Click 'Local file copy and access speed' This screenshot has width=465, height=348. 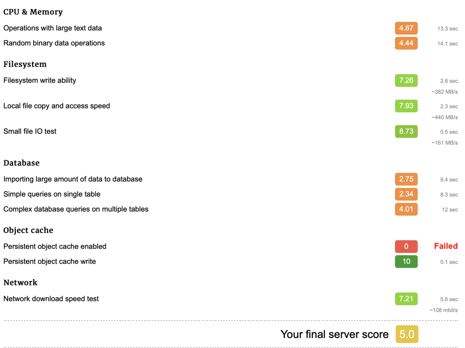coord(57,106)
